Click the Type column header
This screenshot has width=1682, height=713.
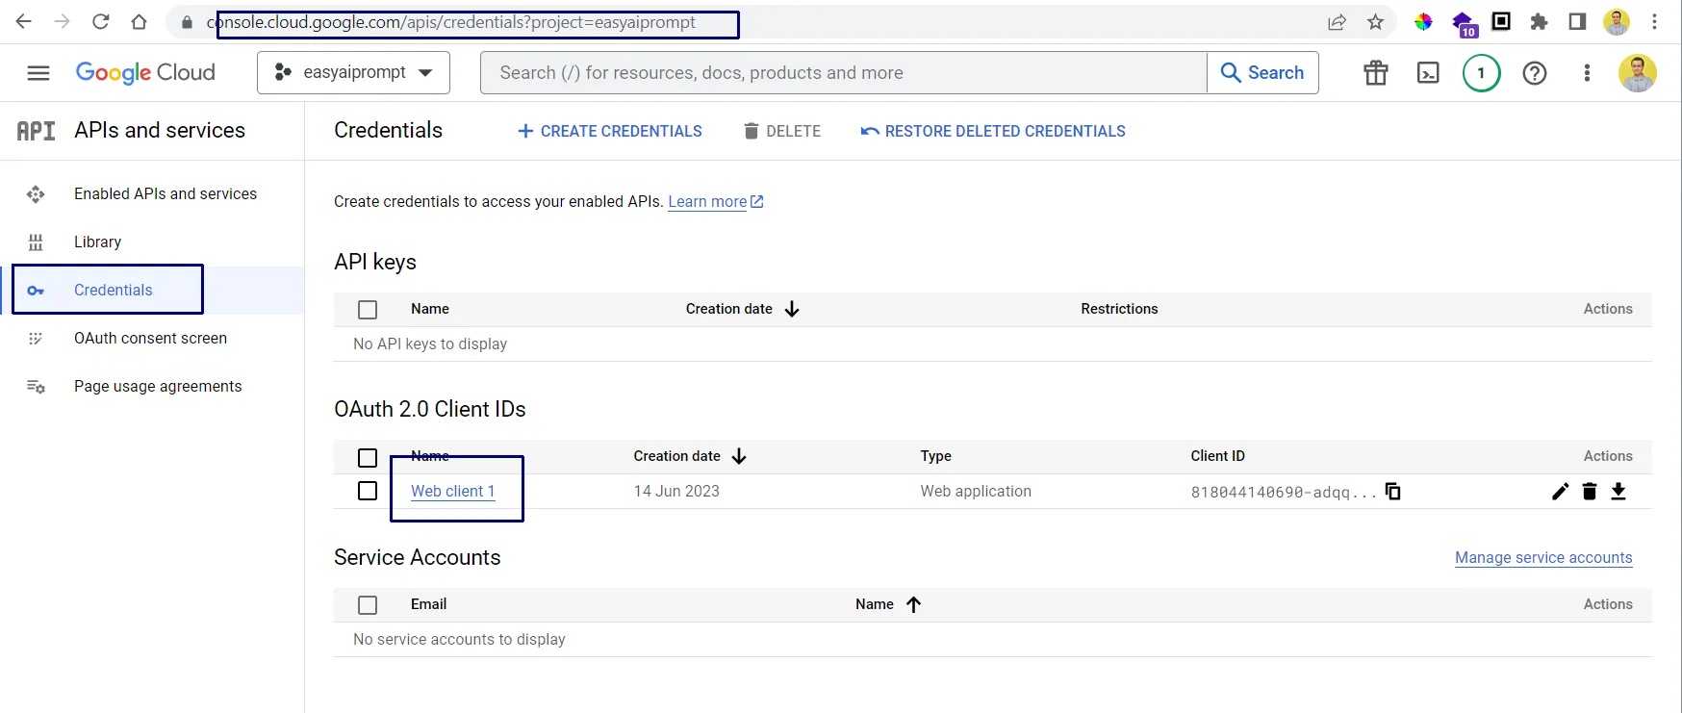[935, 456]
